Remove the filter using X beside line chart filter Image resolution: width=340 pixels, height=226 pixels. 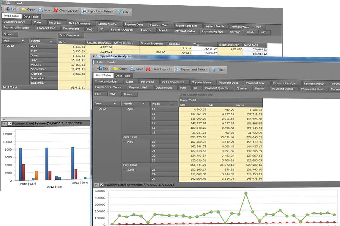pyautogui.click(x=96, y=185)
